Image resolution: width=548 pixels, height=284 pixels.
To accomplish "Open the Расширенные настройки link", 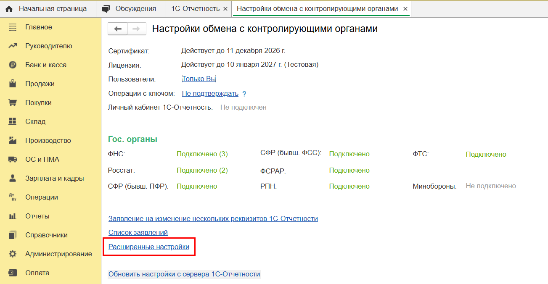I will point(149,247).
